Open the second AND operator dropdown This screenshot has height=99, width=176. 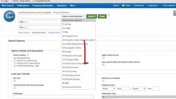click(23, 28)
